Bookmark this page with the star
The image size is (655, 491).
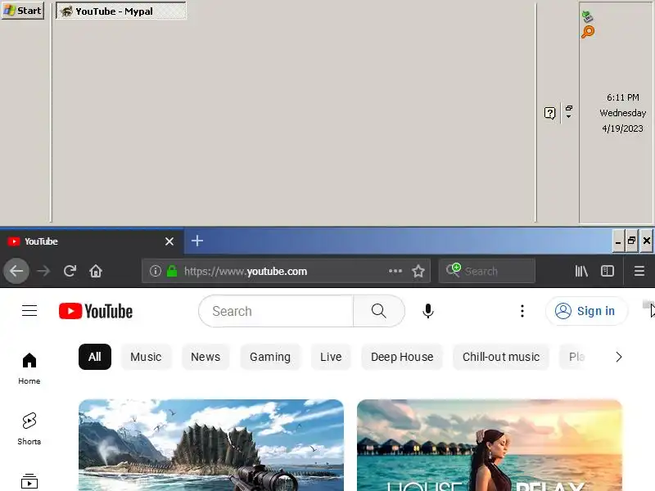(x=418, y=272)
